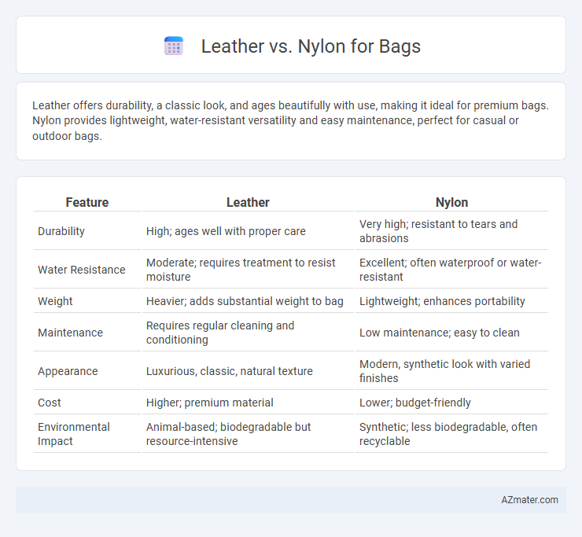Viewport: 582px width, 537px height.
Task: Click 'Moderate; requires treatment to resist moisture' cell
Action: (x=248, y=270)
